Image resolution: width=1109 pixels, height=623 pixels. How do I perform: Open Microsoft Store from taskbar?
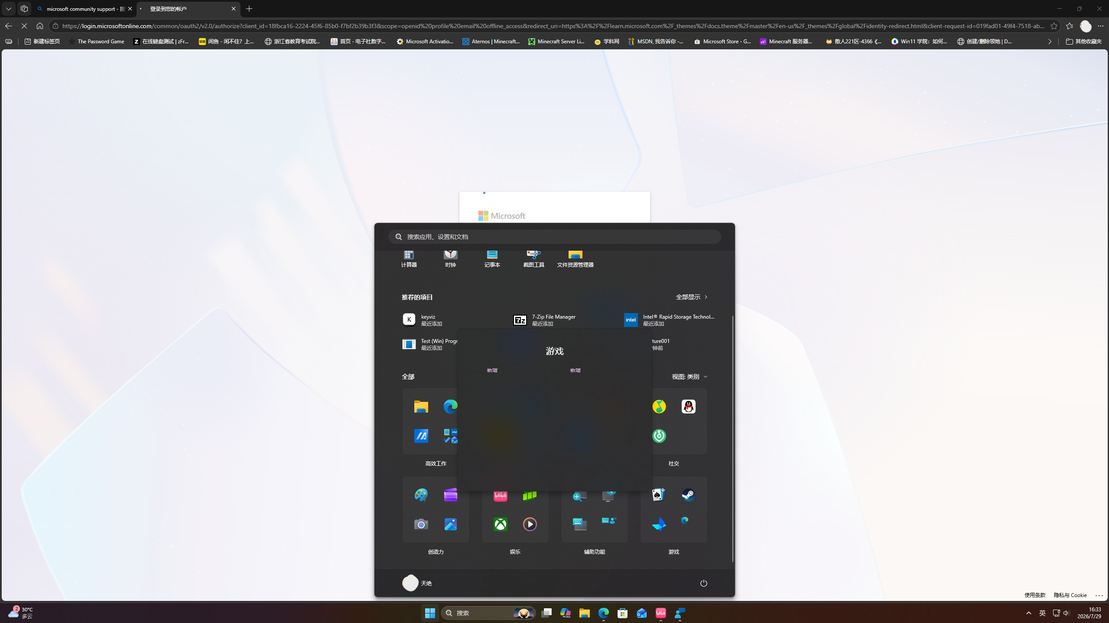pos(622,613)
